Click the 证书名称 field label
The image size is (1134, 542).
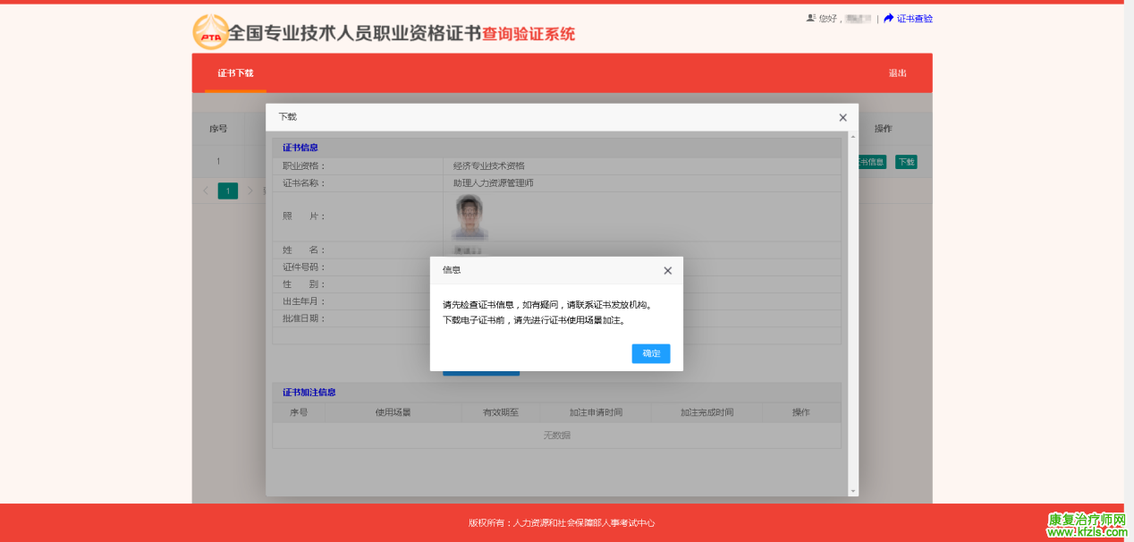[304, 183]
